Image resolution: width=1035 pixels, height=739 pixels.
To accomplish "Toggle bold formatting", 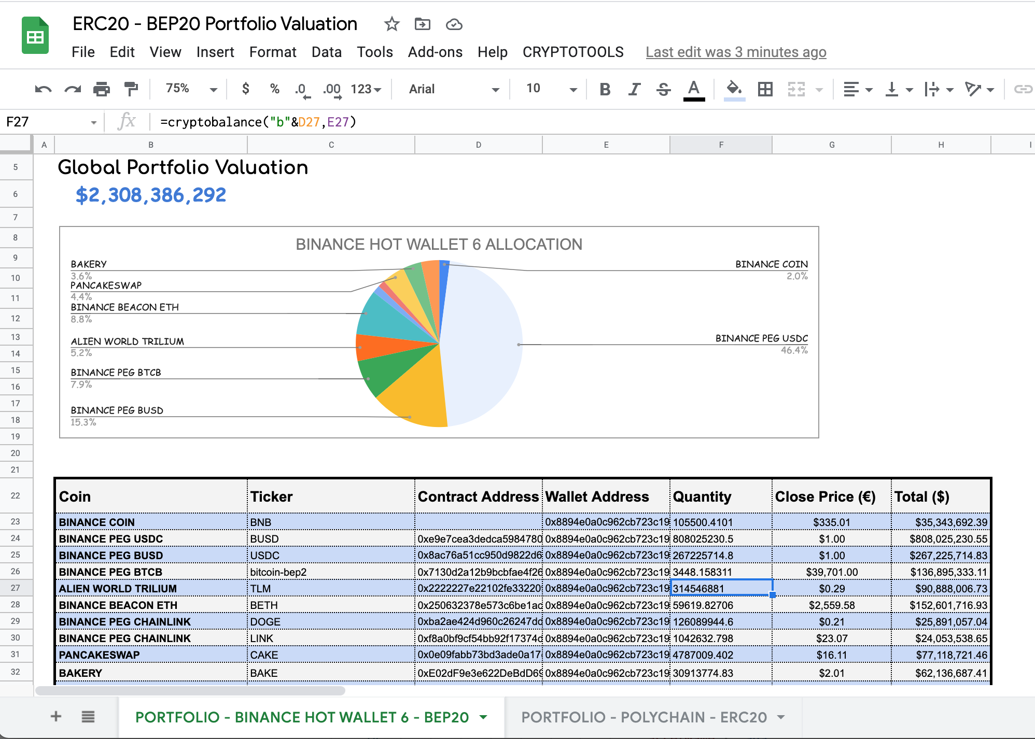I will pyautogui.click(x=604, y=89).
